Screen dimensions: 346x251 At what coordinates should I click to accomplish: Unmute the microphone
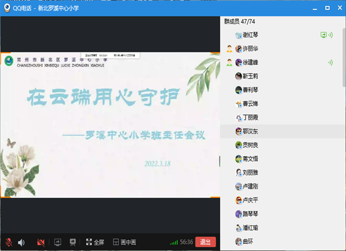coord(9,242)
